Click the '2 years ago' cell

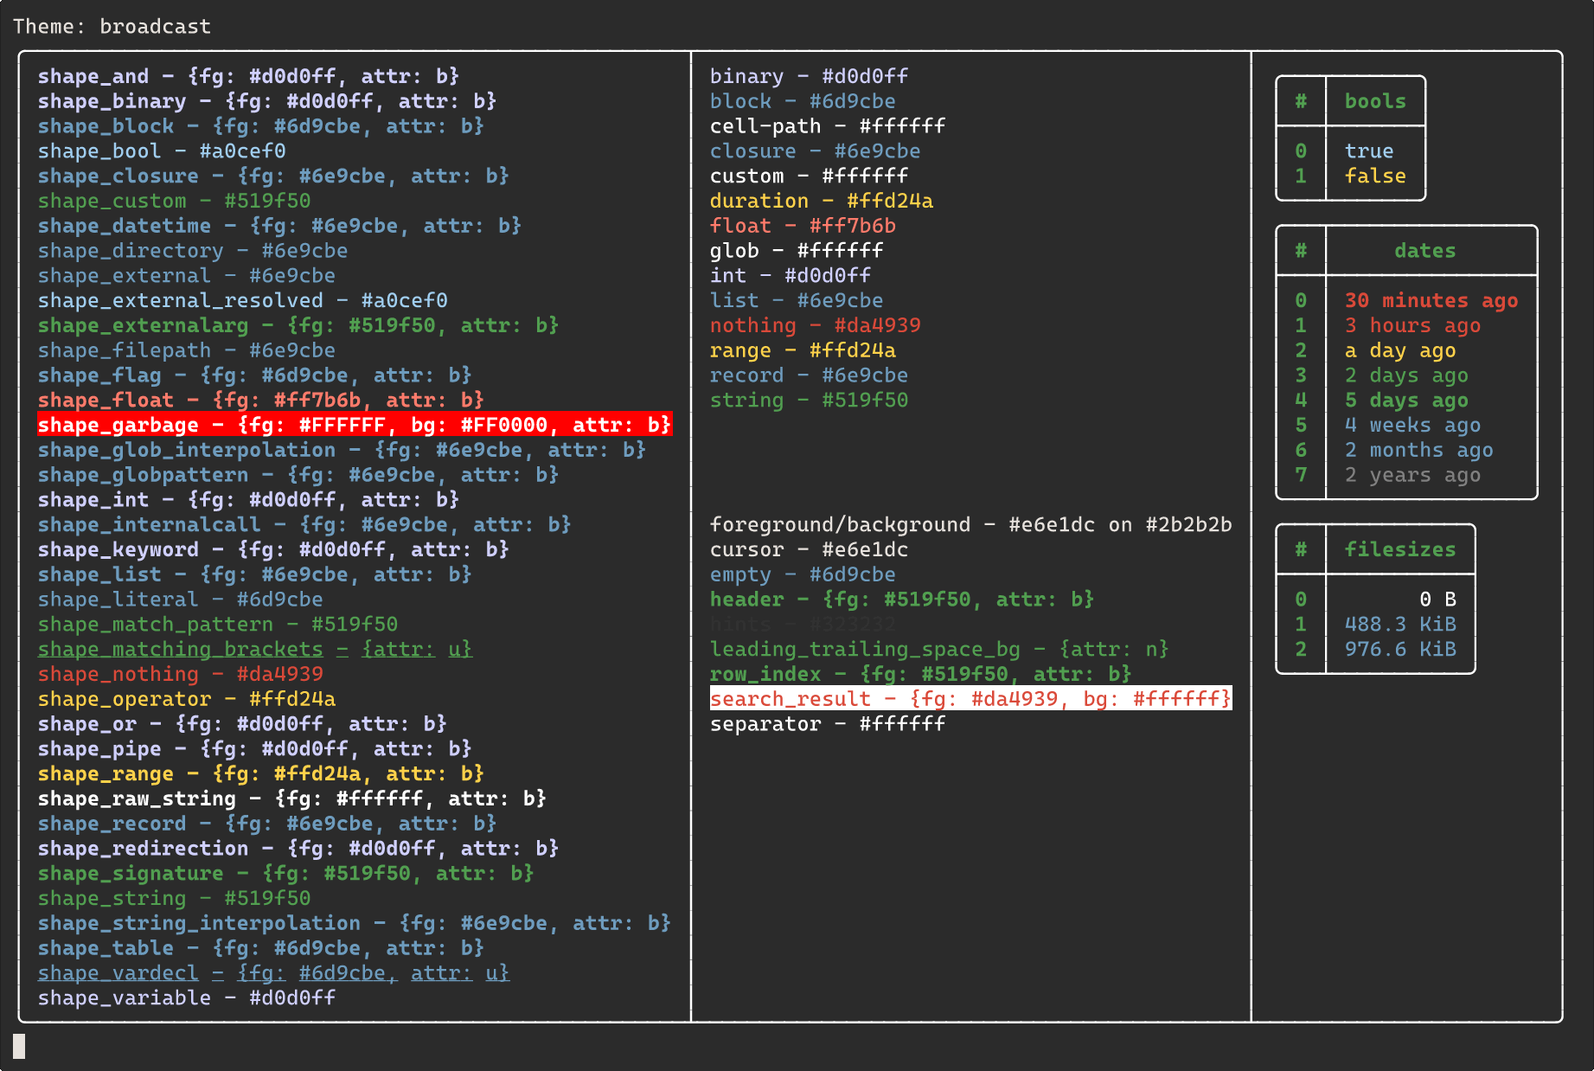click(x=1412, y=476)
